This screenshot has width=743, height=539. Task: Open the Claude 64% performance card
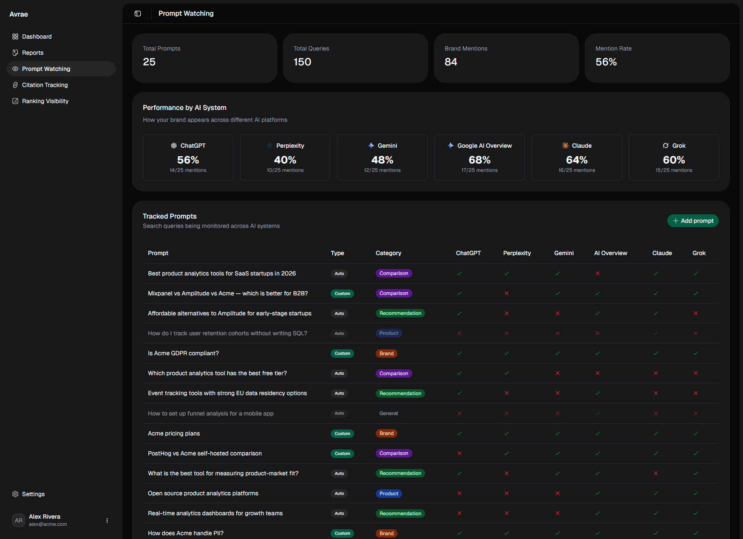(x=577, y=157)
